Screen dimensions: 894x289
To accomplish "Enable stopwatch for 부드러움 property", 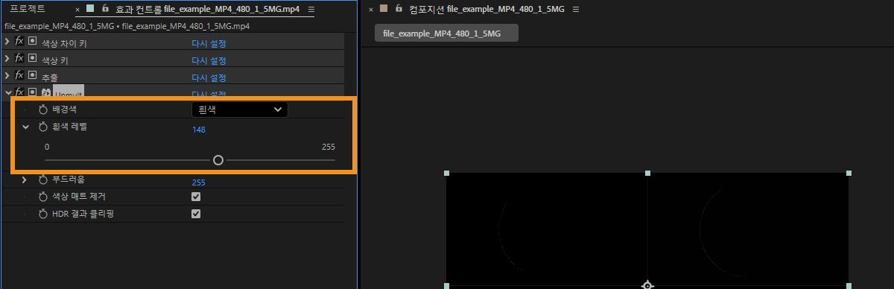I will tap(43, 180).
